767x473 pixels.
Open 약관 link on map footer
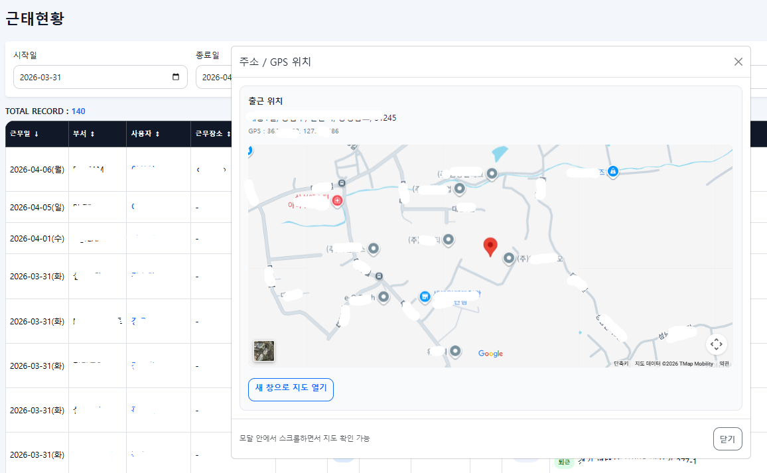[x=724, y=364]
